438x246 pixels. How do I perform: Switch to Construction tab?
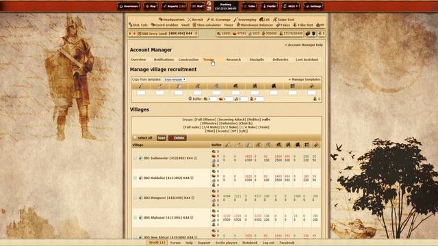tap(189, 59)
